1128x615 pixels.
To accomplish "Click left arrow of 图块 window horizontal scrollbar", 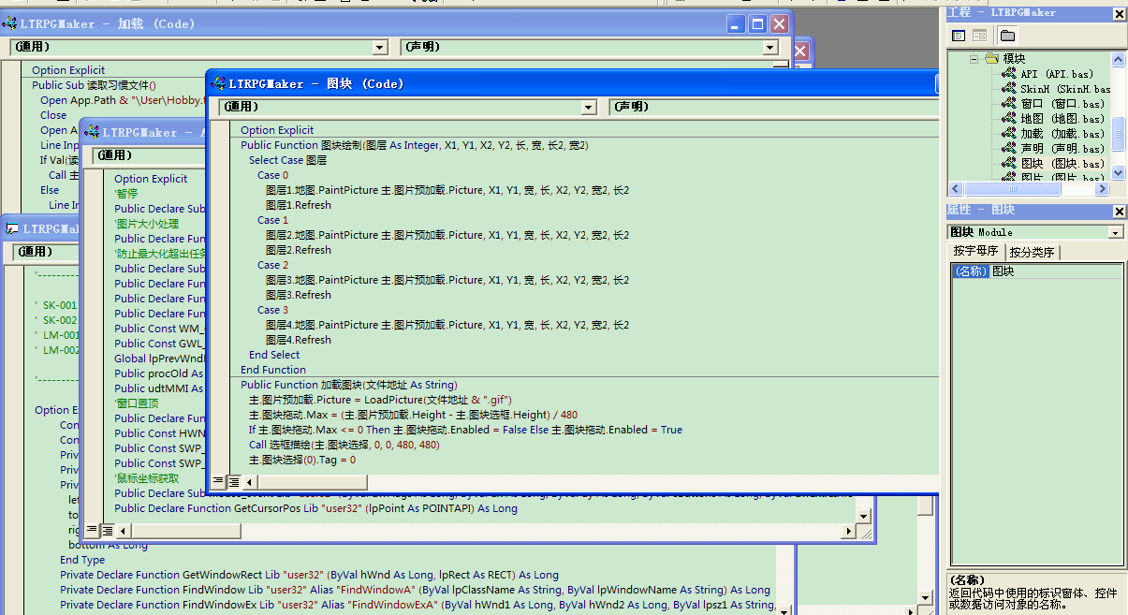I will [x=250, y=481].
